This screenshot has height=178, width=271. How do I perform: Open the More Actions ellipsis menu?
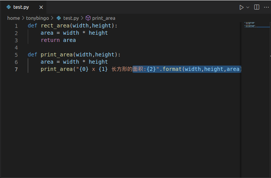click(x=266, y=7)
